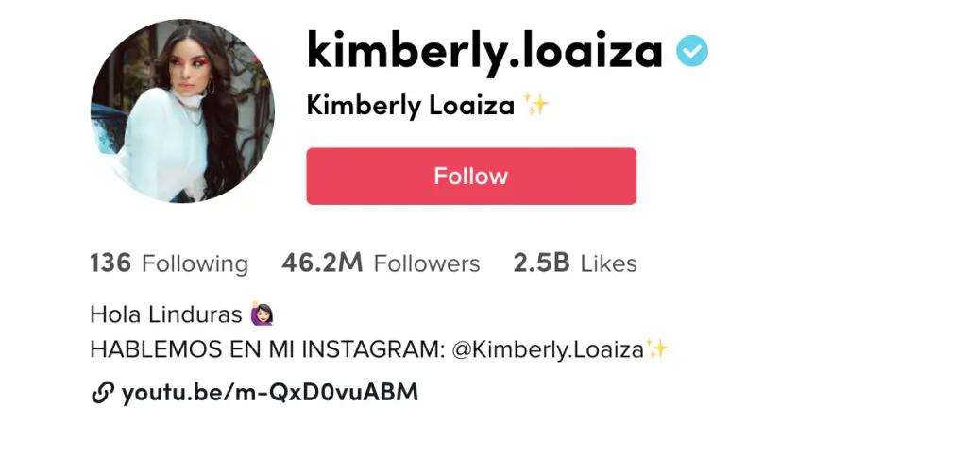Click the Likes label

pos(609,264)
